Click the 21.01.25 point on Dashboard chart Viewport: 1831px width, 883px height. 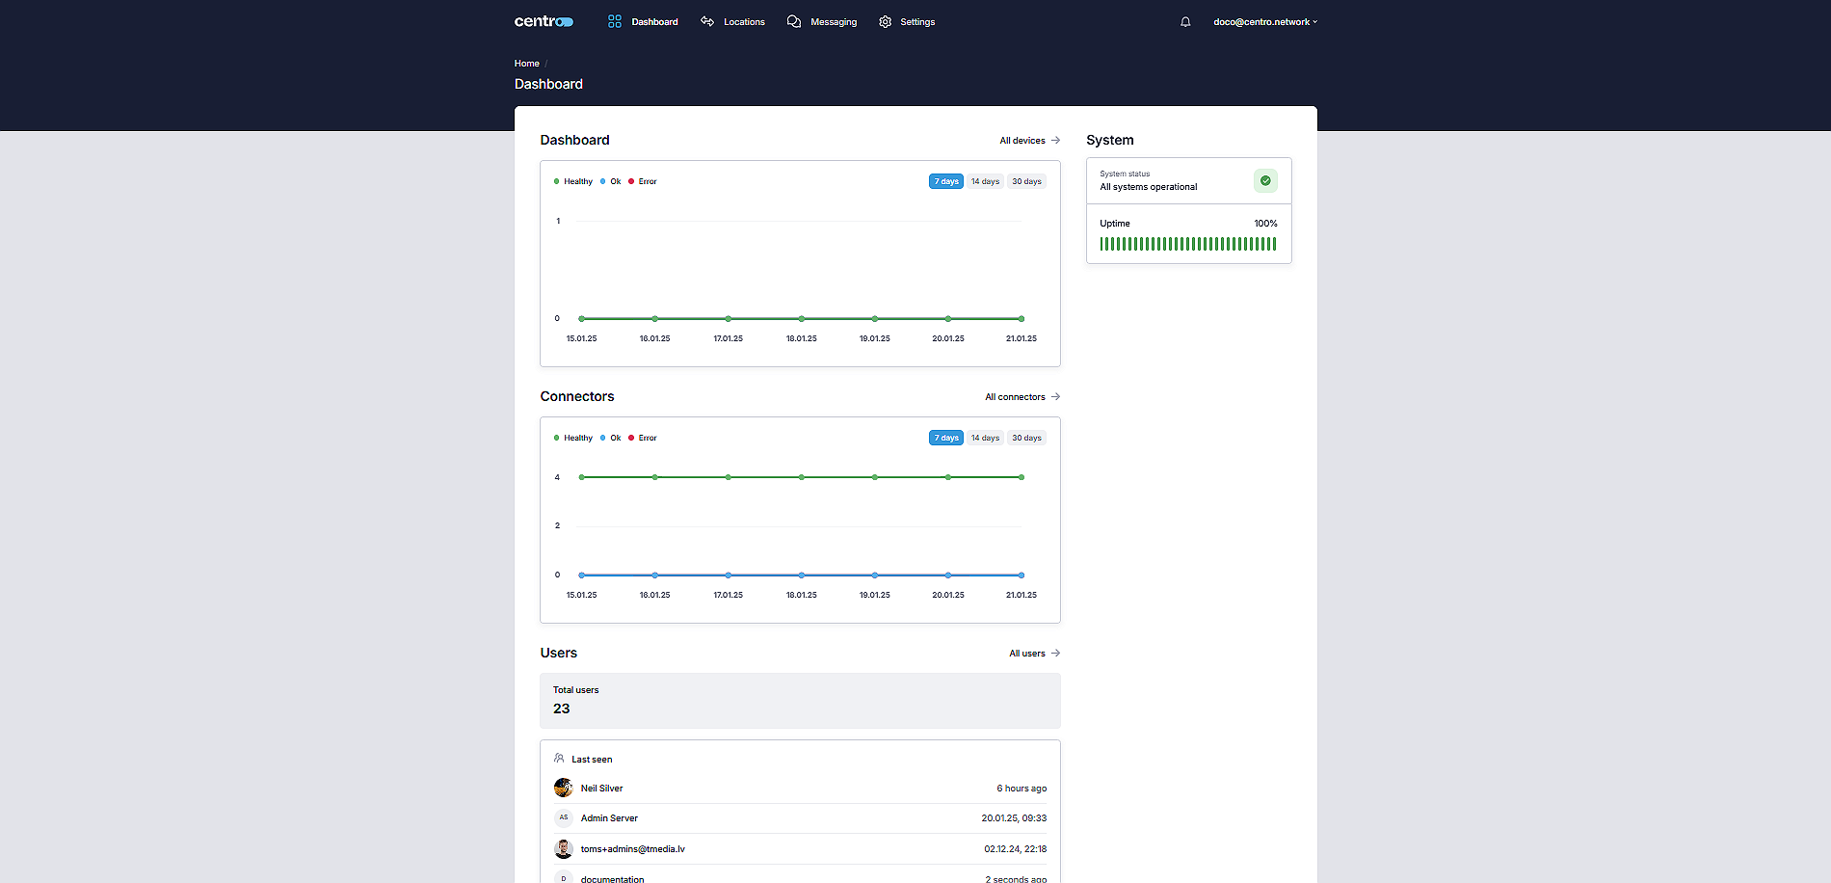pos(1022,318)
